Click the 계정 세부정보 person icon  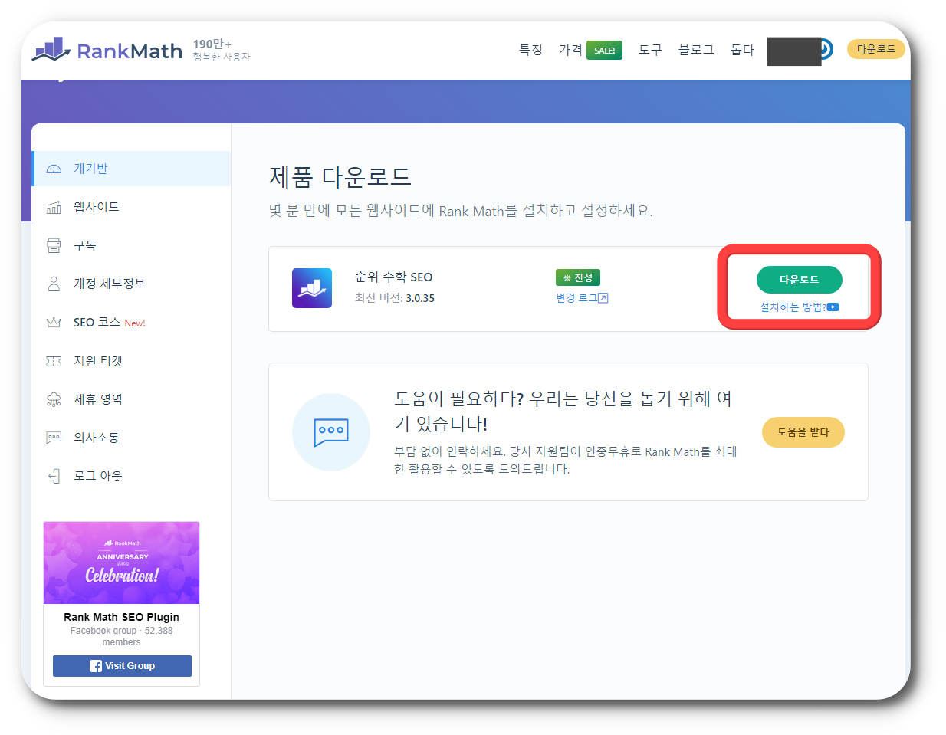54,284
